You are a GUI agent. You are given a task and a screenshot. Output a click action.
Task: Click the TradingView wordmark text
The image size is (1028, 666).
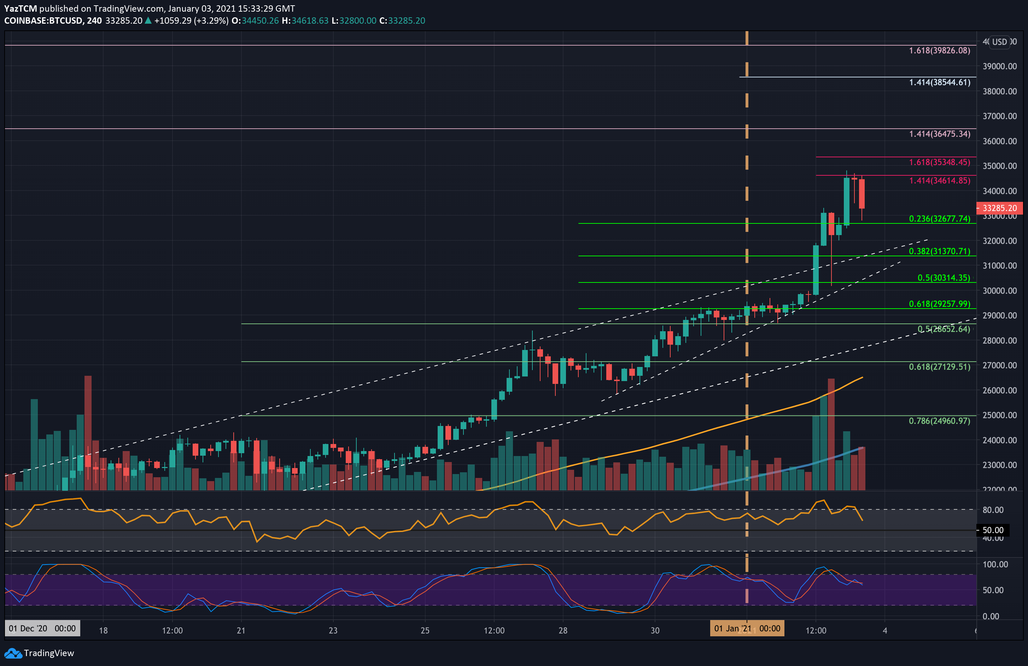[49, 653]
